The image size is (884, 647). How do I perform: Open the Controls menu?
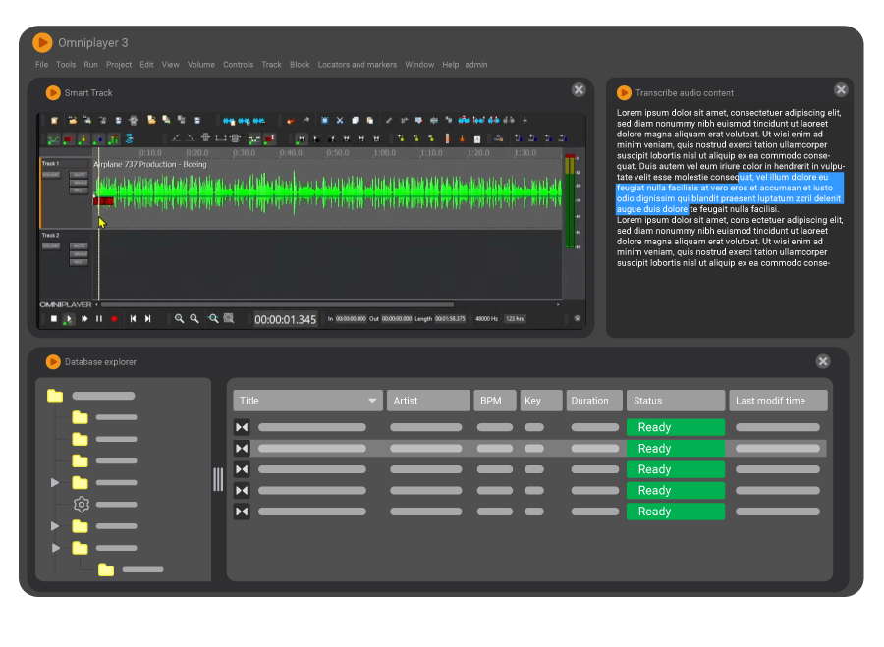tap(238, 65)
